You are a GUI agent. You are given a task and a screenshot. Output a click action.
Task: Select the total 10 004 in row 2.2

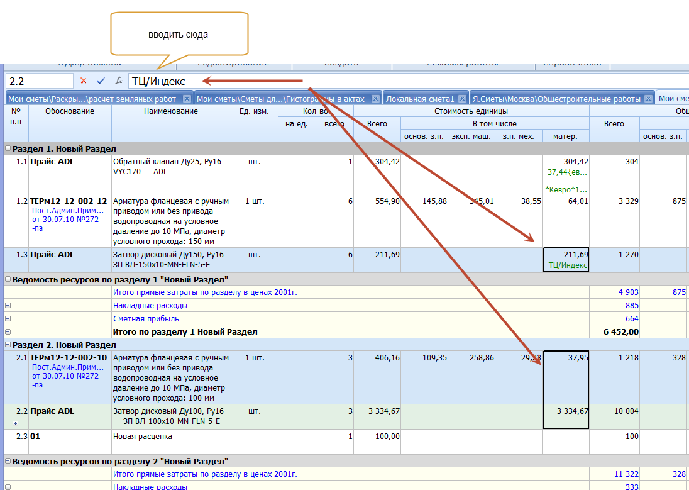[x=614, y=416]
